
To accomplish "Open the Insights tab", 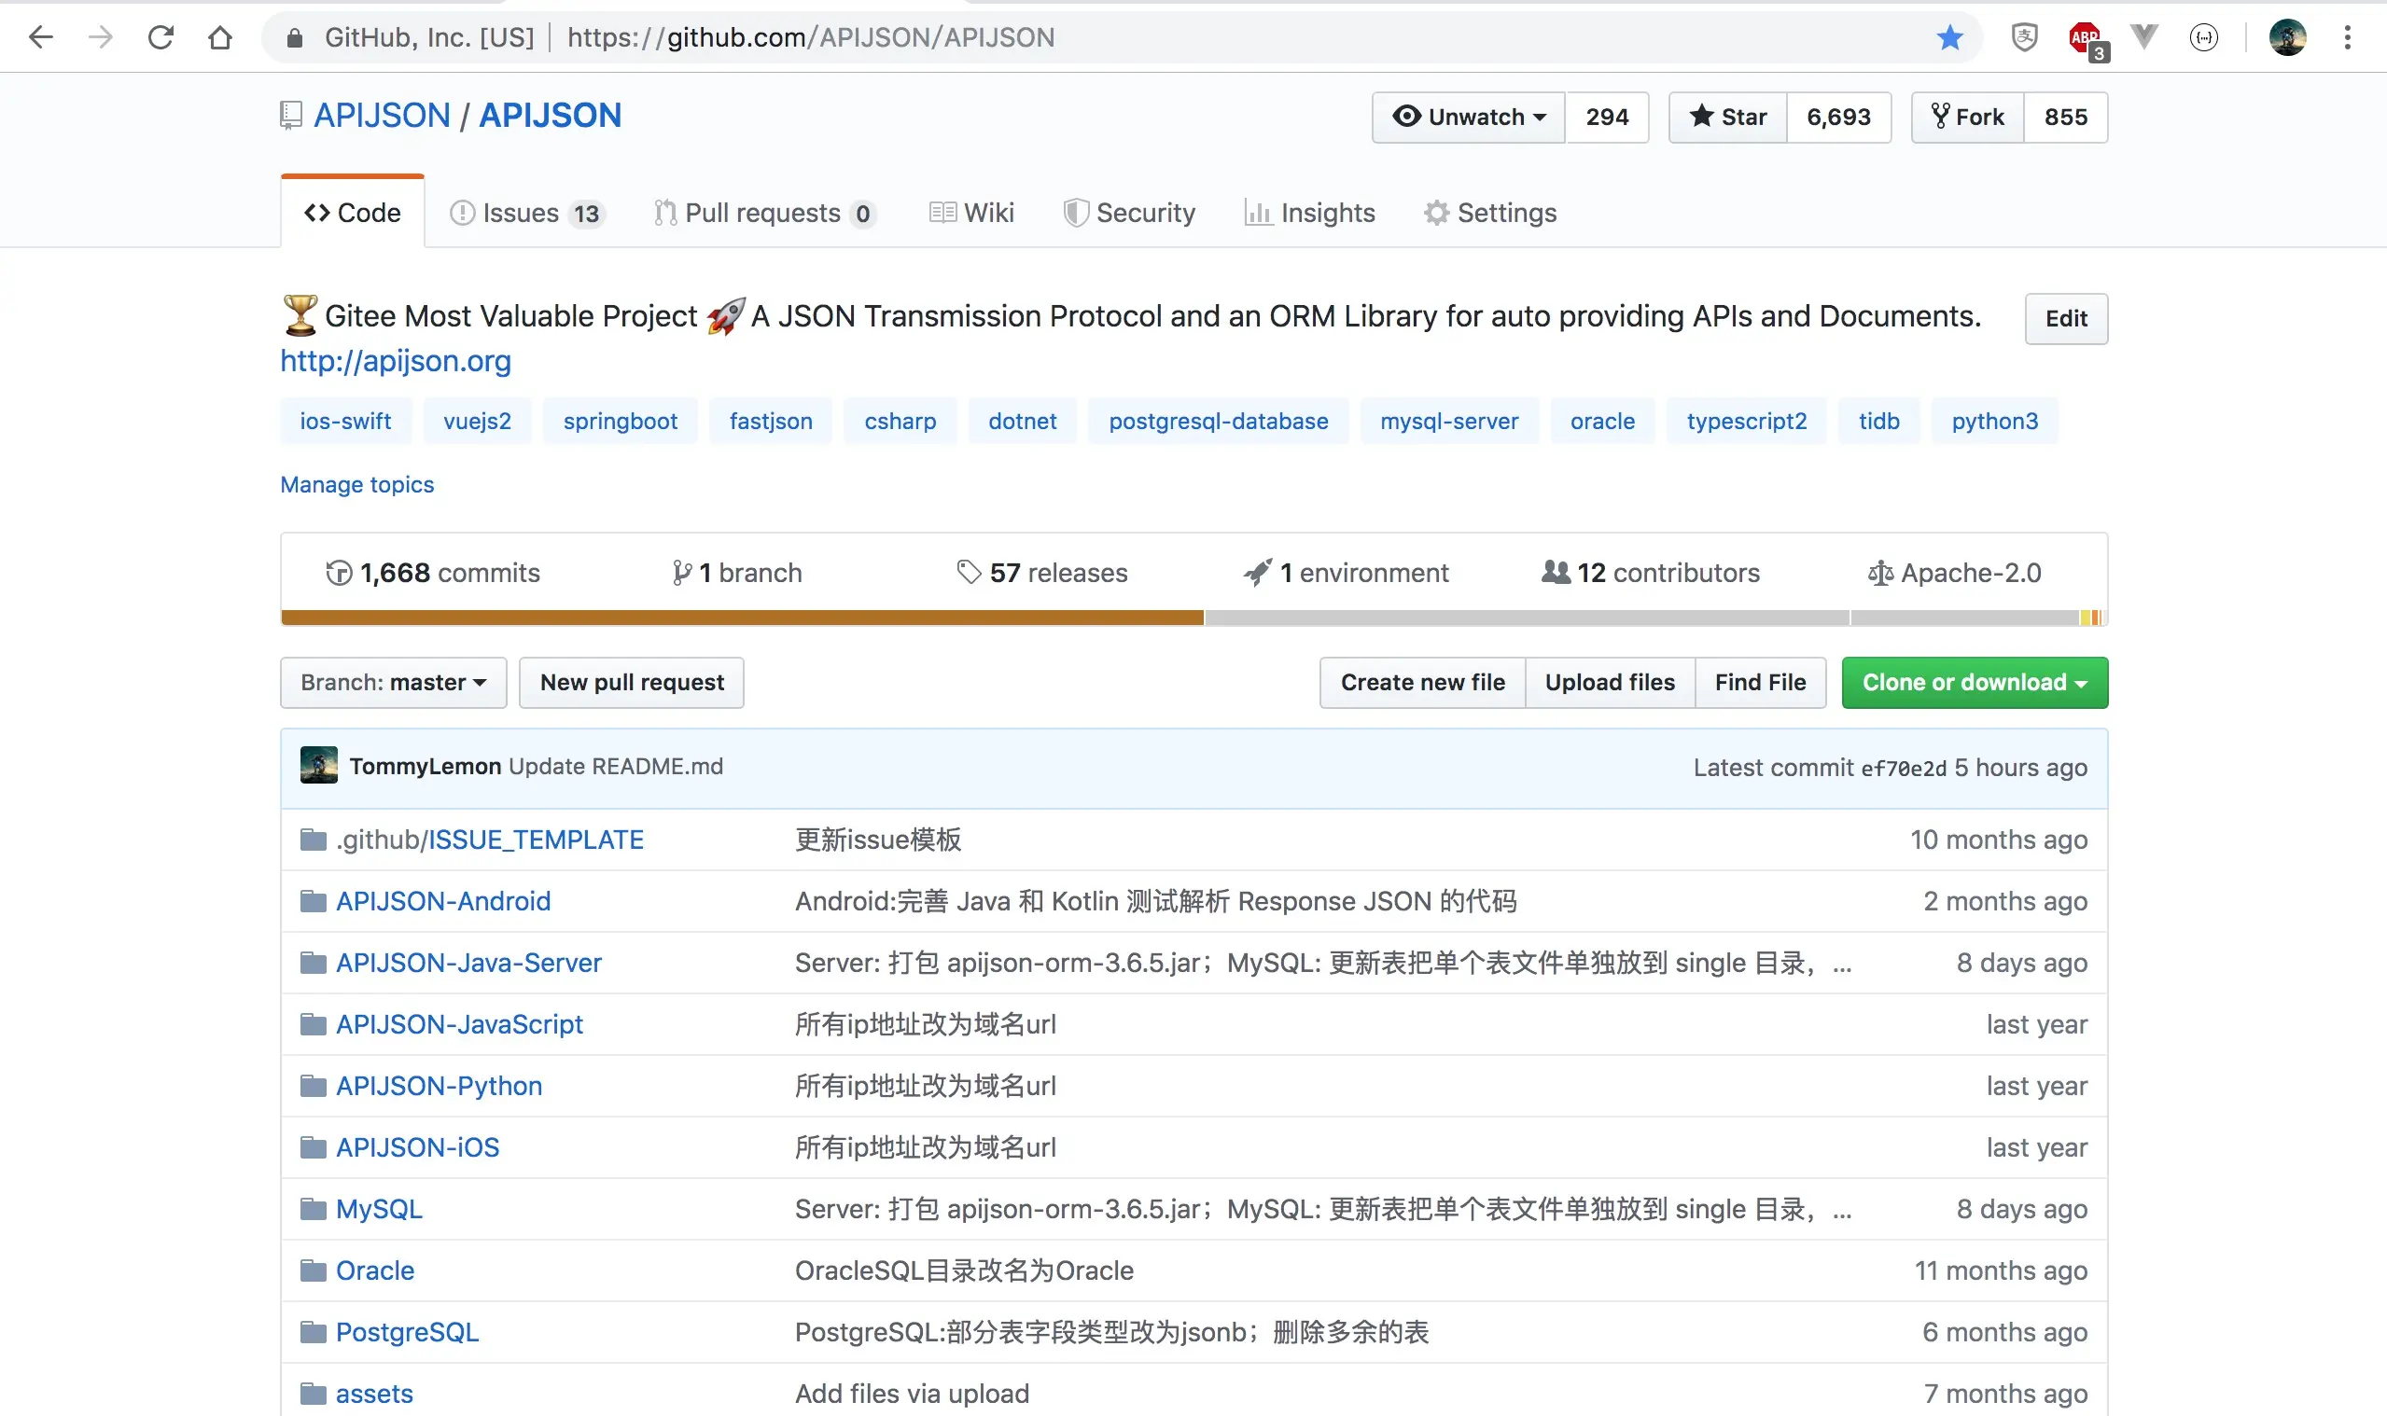I will (x=1310, y=213).
